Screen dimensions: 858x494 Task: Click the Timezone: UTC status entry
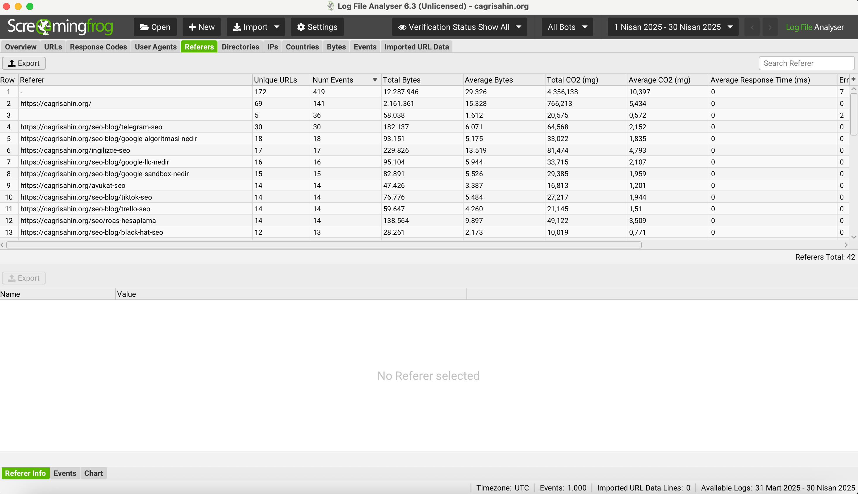click(x=502, y=488)
